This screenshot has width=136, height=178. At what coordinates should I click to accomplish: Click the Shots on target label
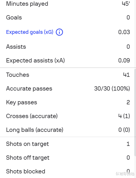(x=27, y=144)
